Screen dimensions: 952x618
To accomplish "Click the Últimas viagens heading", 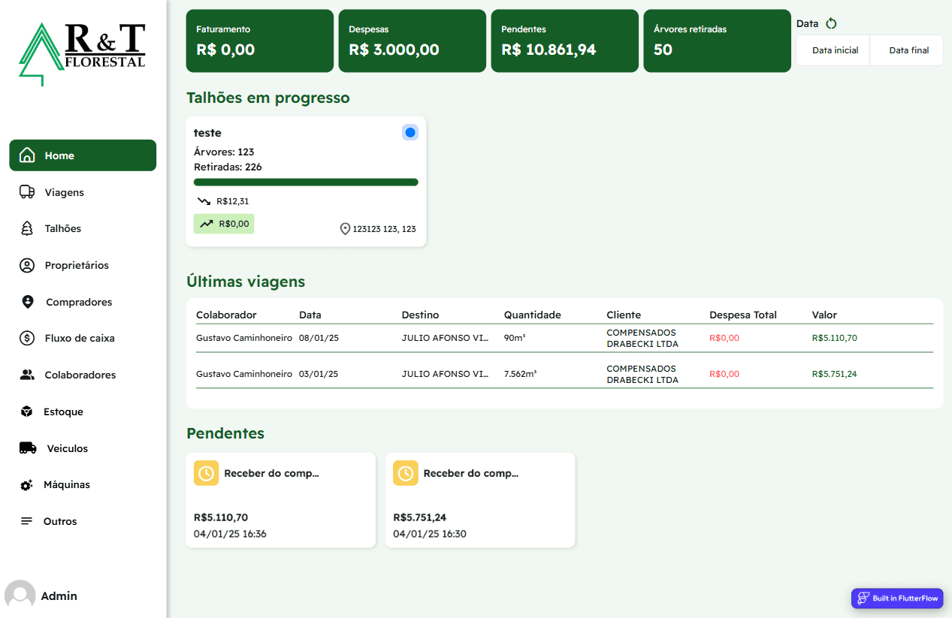I will point(246,282).
